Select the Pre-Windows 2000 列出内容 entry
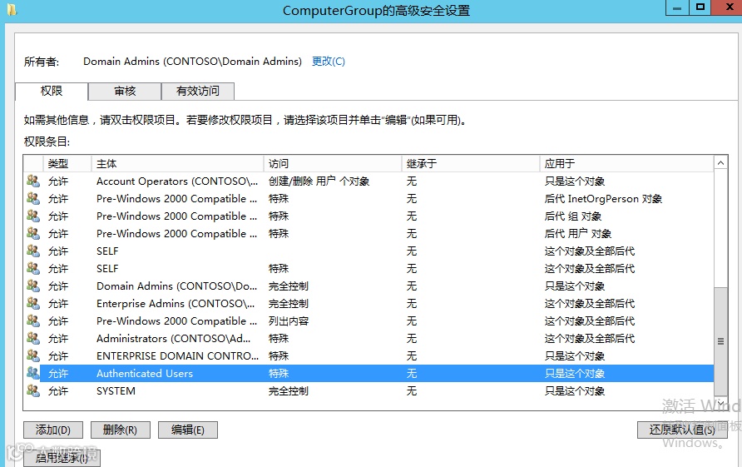Image resolution: width=742 pixels, height=467 pixels. pos(369,321)
